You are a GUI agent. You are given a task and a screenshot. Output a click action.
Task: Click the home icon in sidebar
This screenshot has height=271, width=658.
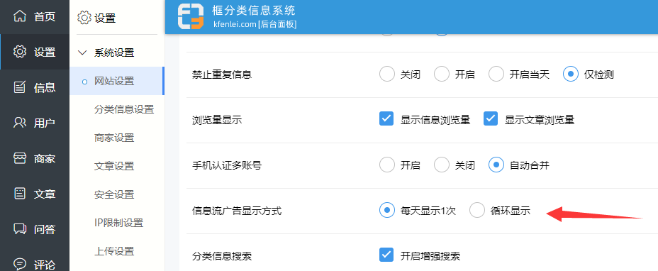tap(19, 17)
